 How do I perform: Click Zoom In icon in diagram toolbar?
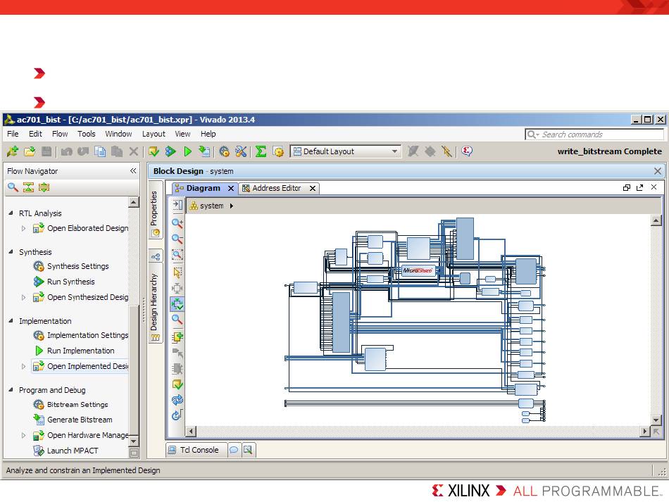click(177, 223)
